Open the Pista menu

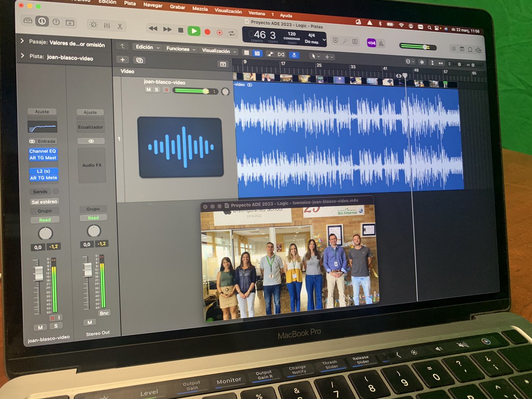(130, 3)
